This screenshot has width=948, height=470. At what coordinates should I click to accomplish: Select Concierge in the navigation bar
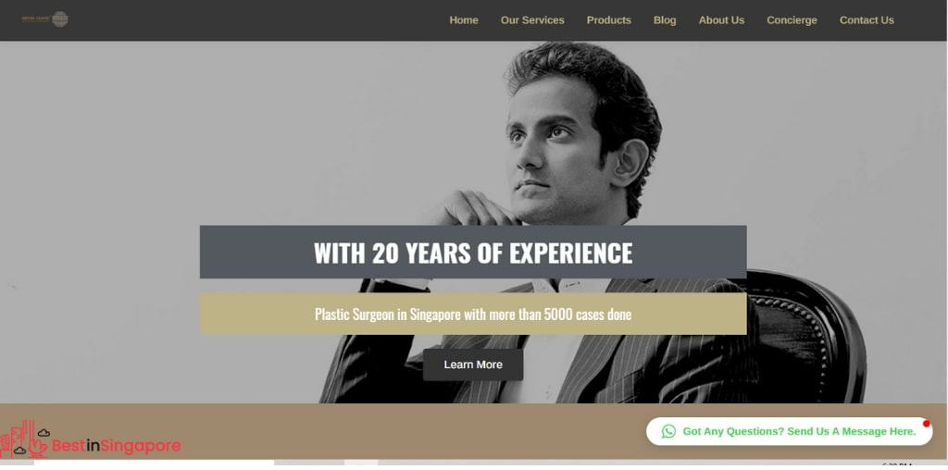[x=792, y=20]
